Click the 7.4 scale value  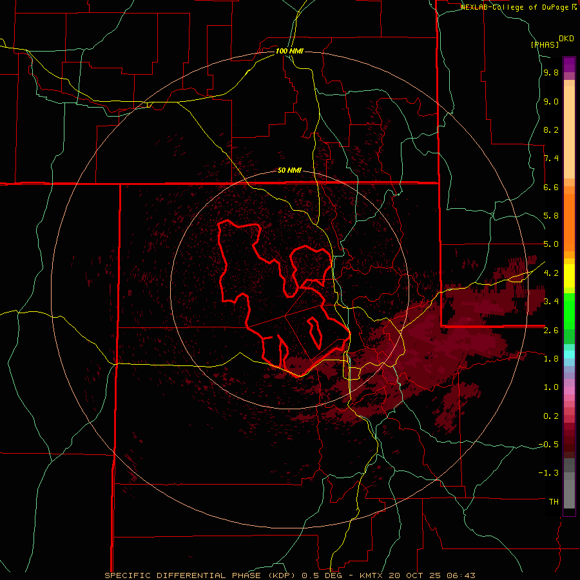[x=551, y=159]
